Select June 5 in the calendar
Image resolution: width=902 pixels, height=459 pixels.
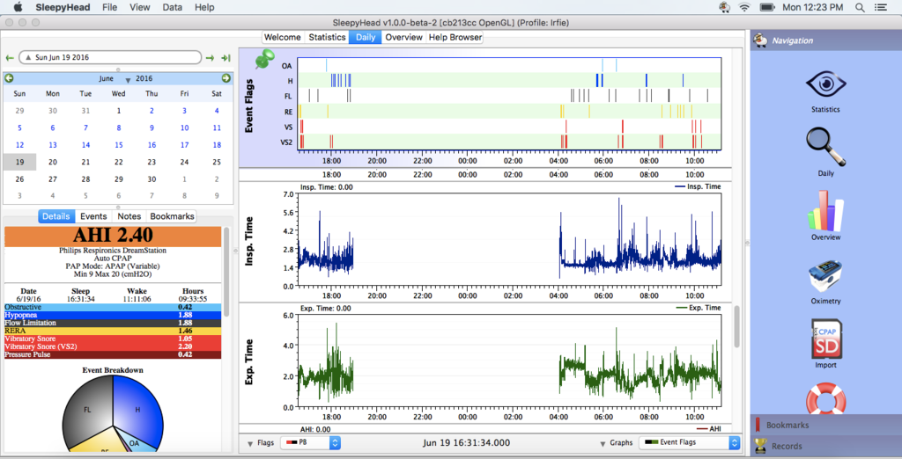pos(19,127)
